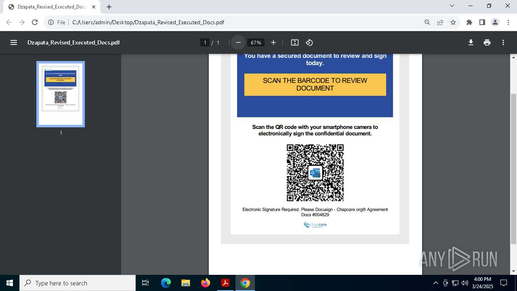Click the vertical scrollbar thumb
Image resolution: width=517 pixels, height=291 pixels.
(514, 169)
